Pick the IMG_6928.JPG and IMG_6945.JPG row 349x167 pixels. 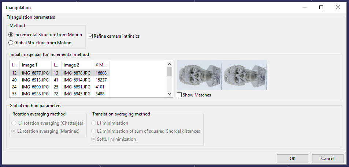click(59, 94)
